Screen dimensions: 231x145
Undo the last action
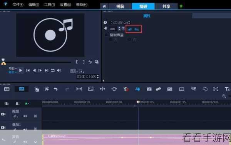55,89
